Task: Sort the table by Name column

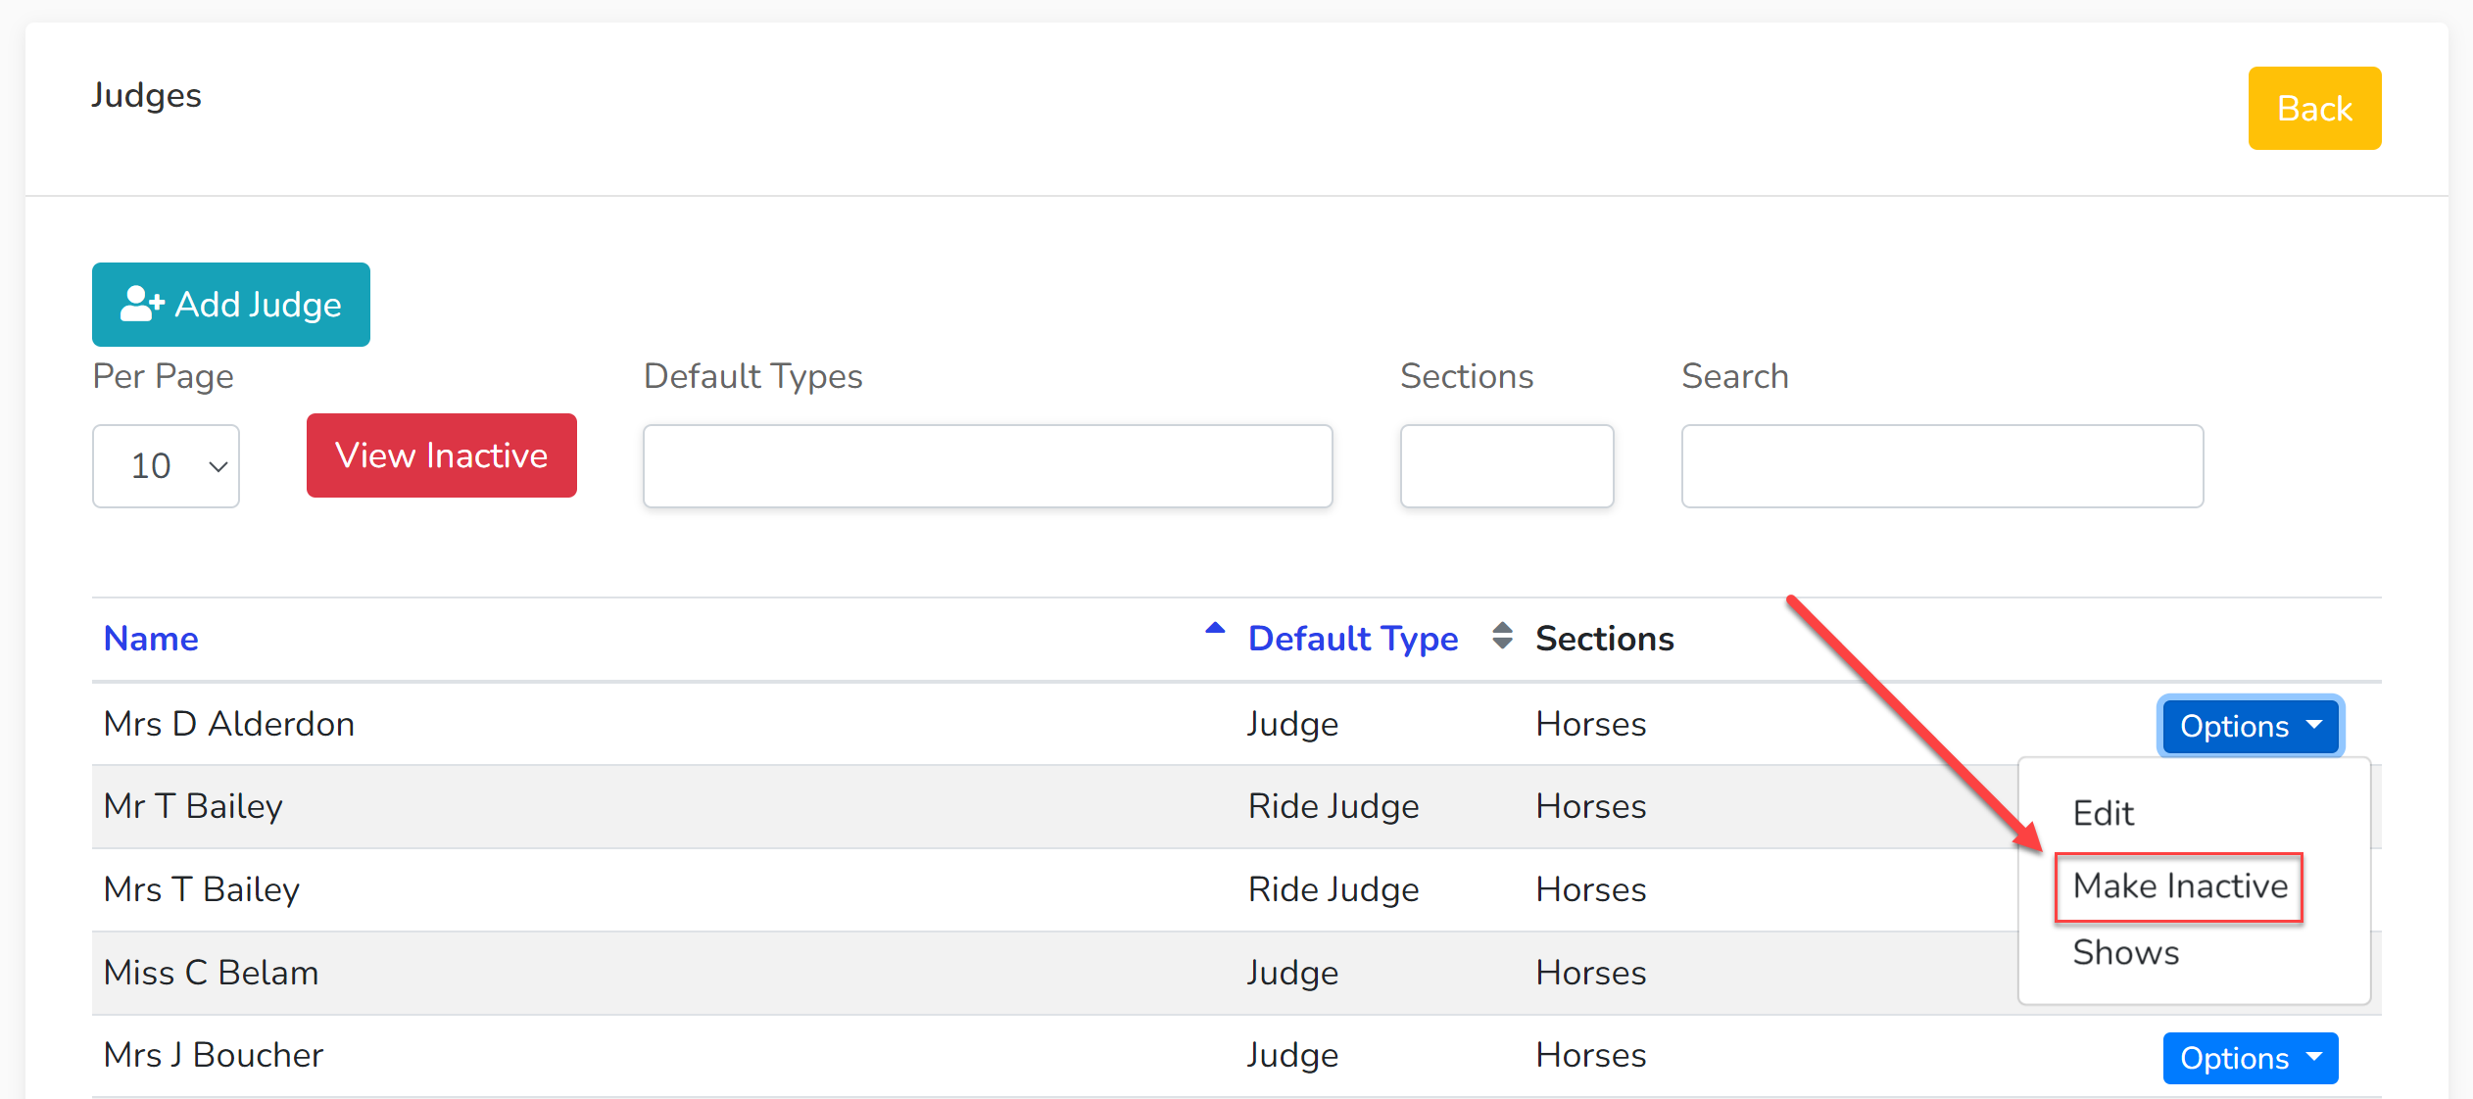Action: click(151, 639)
